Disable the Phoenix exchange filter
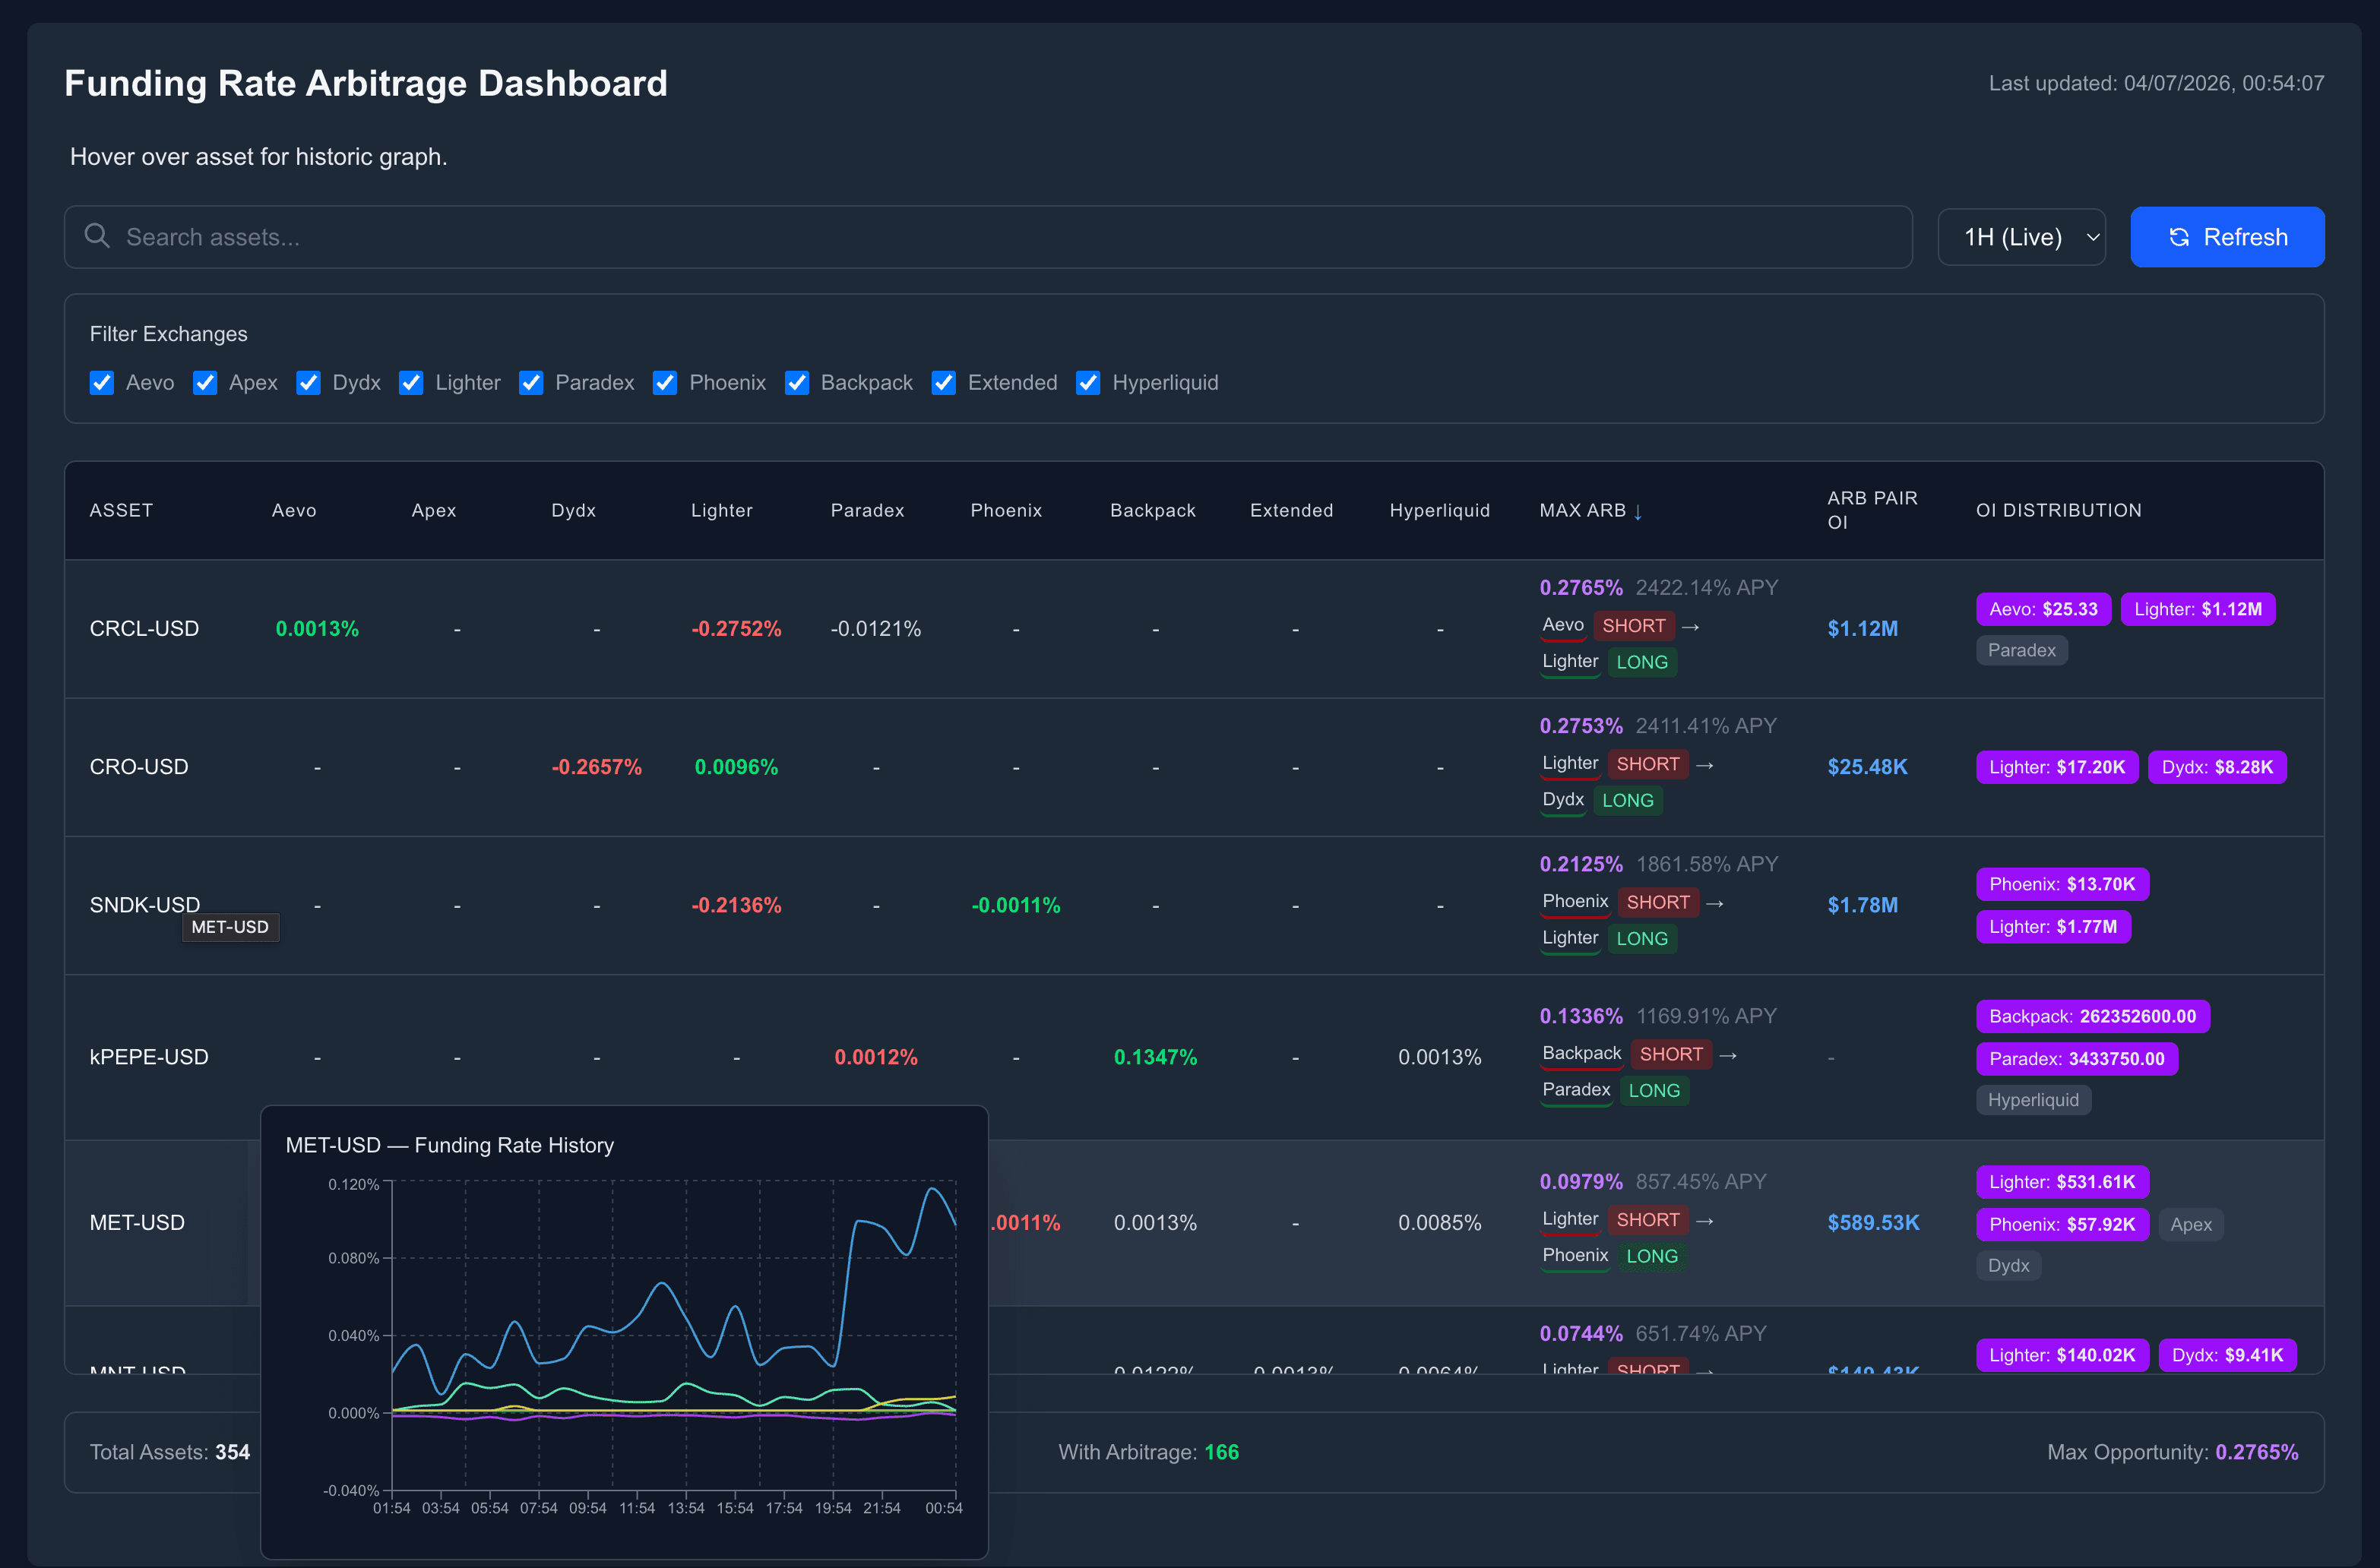This screenshot has height=1568, width=2380. pyautogui.click(x=665, y=383)
